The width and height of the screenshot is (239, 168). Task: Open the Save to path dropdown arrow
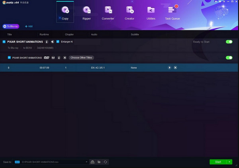pyautogui.click(x=86, y=162)
